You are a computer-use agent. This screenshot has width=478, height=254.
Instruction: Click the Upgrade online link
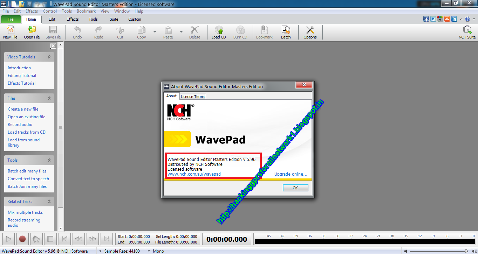pyautogui.click(x=291, y=174)
